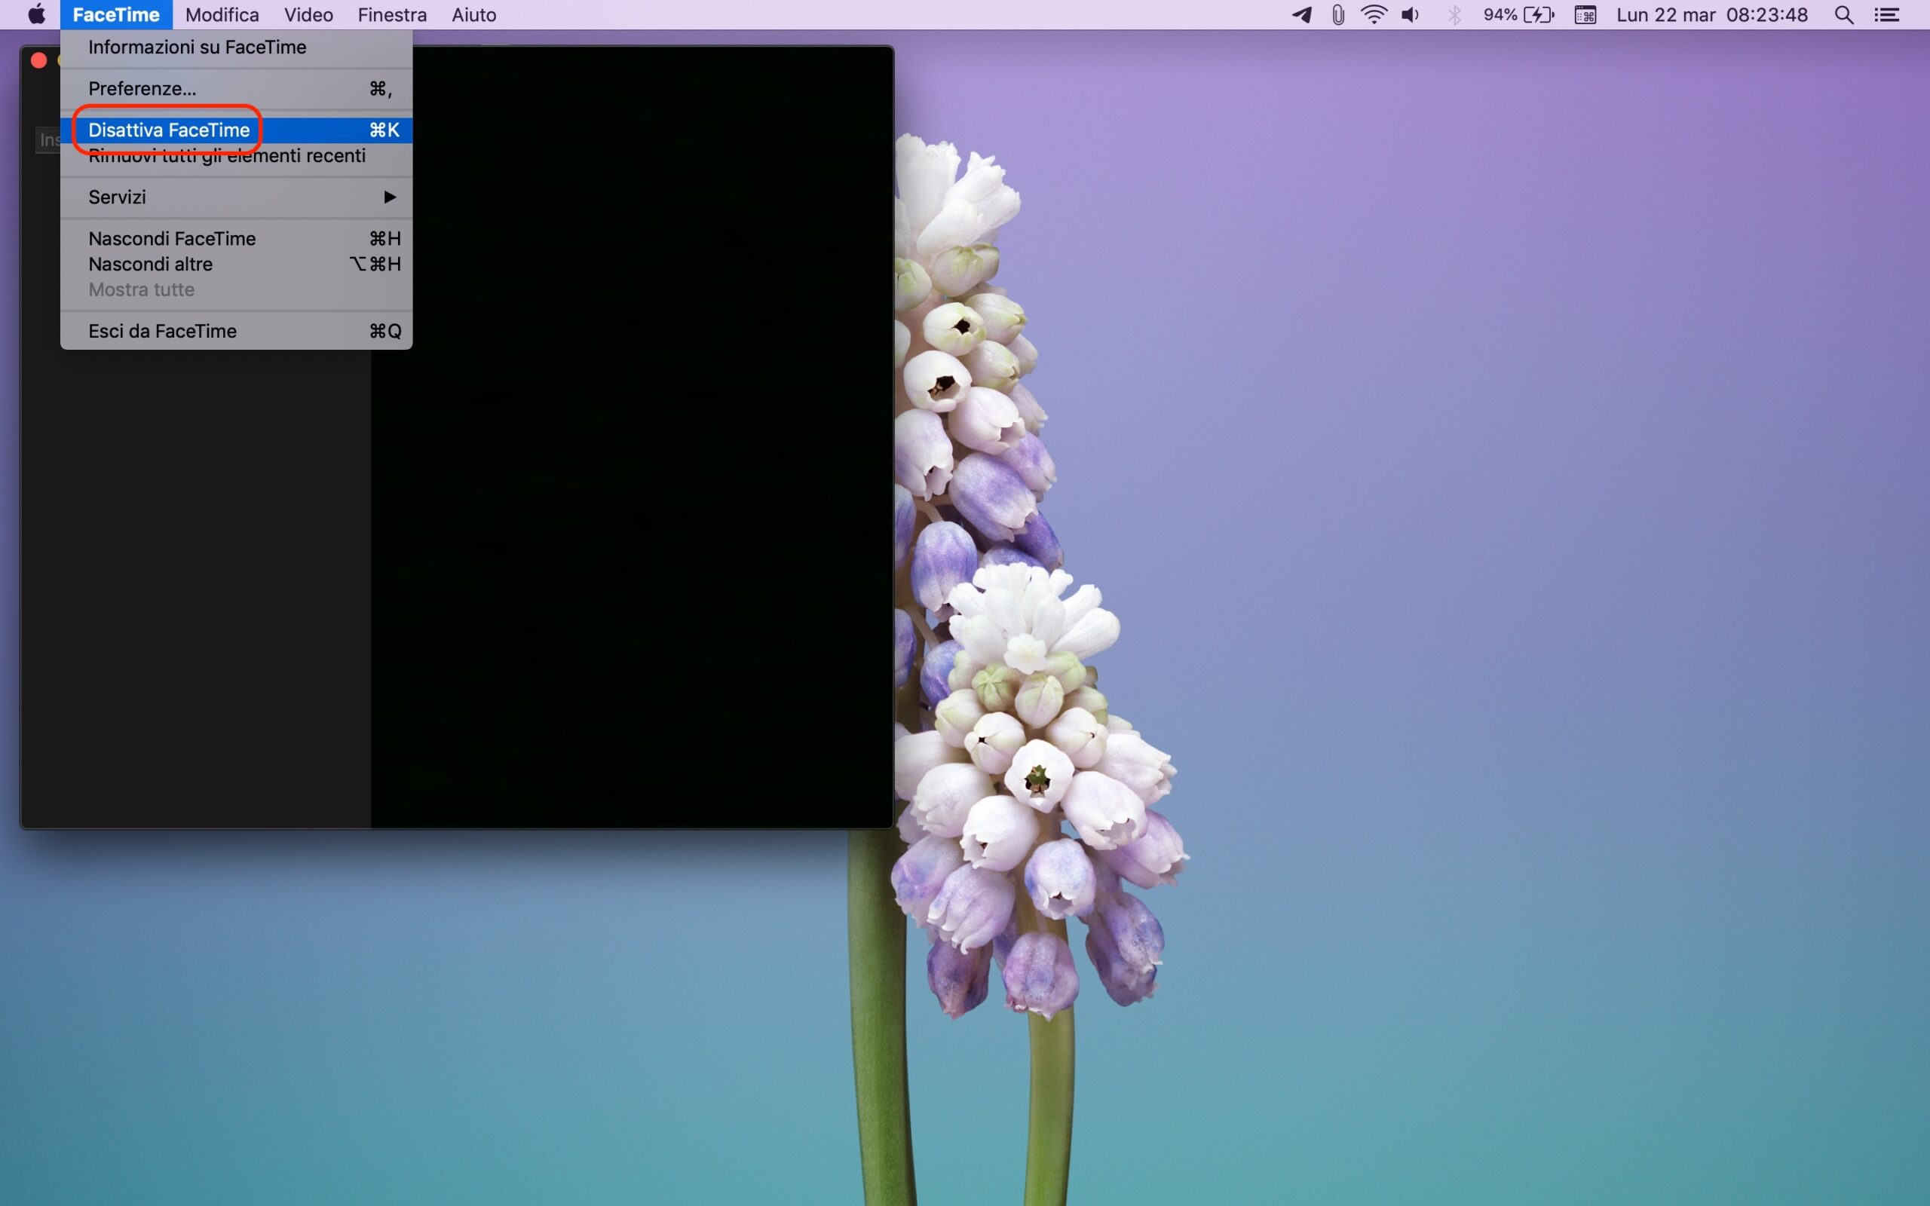Open the Modifica menu
Image resolution: width=1930 pixels, height=1206 pixels.
[222, 14]
